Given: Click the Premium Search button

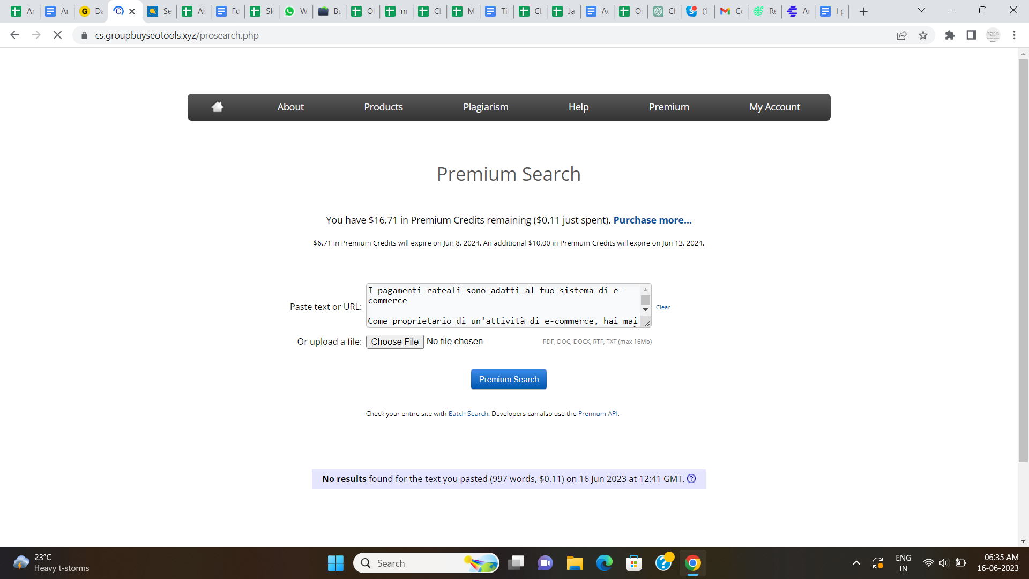Looking at the screenshot, I should [509, 379].
